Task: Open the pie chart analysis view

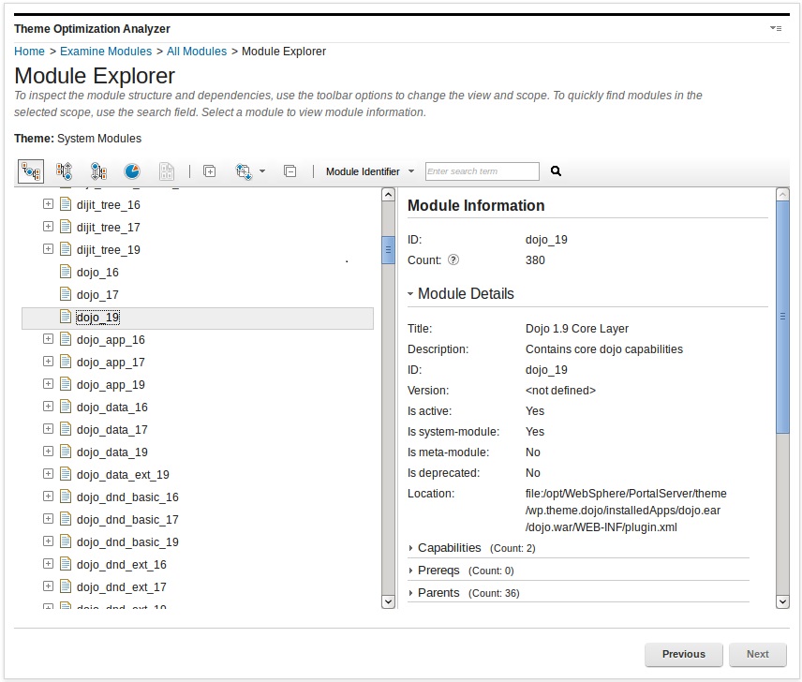Action: click(x=131, y=171)
